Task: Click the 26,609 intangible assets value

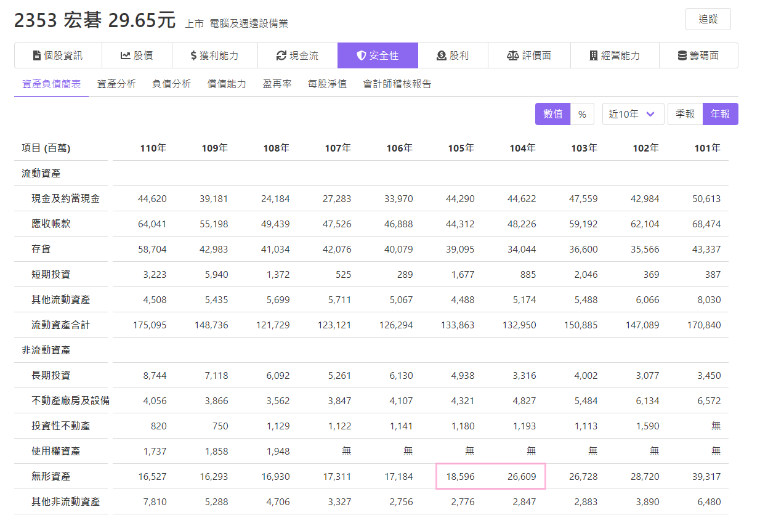Action: (x=522, y=477)
